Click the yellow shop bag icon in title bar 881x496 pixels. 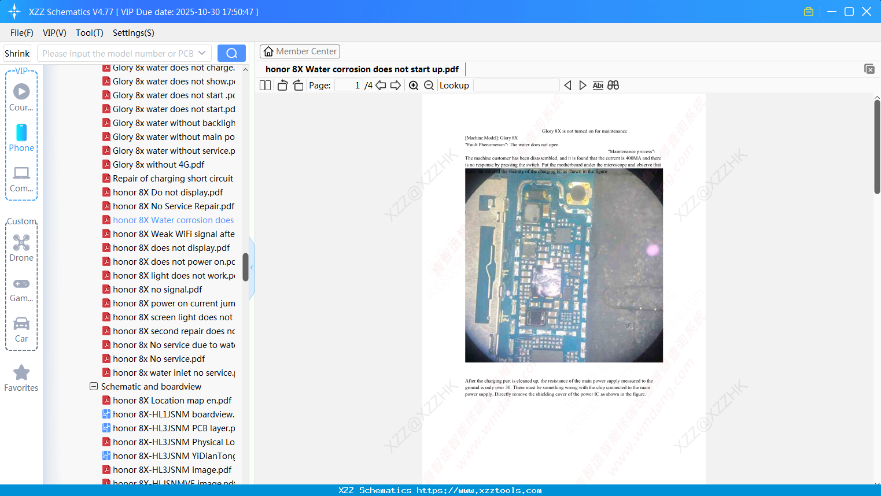pos(809,12)
